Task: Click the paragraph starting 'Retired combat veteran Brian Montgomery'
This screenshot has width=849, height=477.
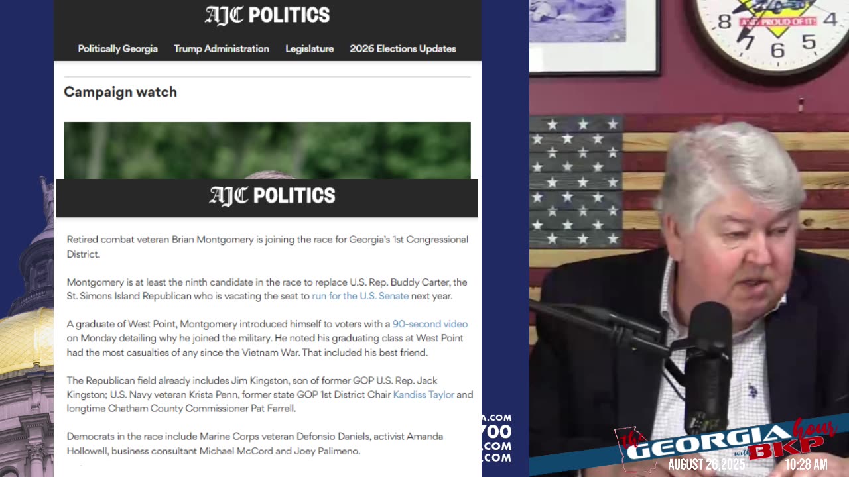Action: 267,246
